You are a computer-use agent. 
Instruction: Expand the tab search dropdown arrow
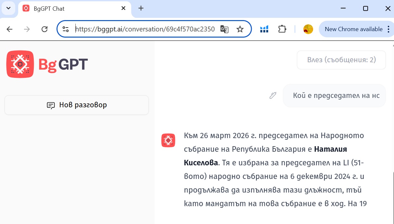point(8,8)
